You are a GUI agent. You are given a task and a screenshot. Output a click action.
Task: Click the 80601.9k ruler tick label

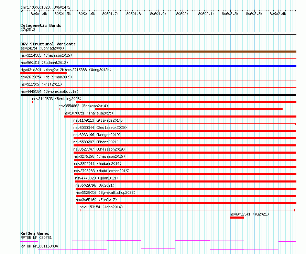pyautogui.click(x=158, y=14)
